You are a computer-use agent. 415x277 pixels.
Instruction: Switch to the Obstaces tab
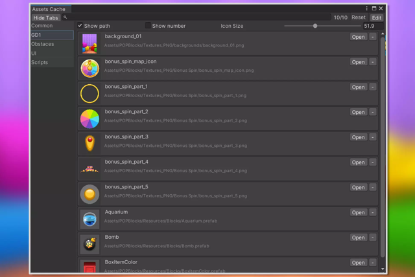52,44
